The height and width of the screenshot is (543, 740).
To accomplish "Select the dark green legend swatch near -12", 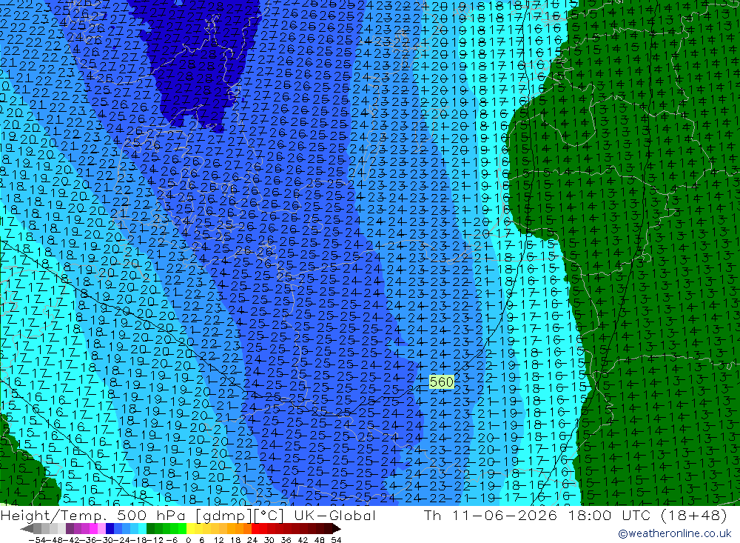I will (150, 529).
